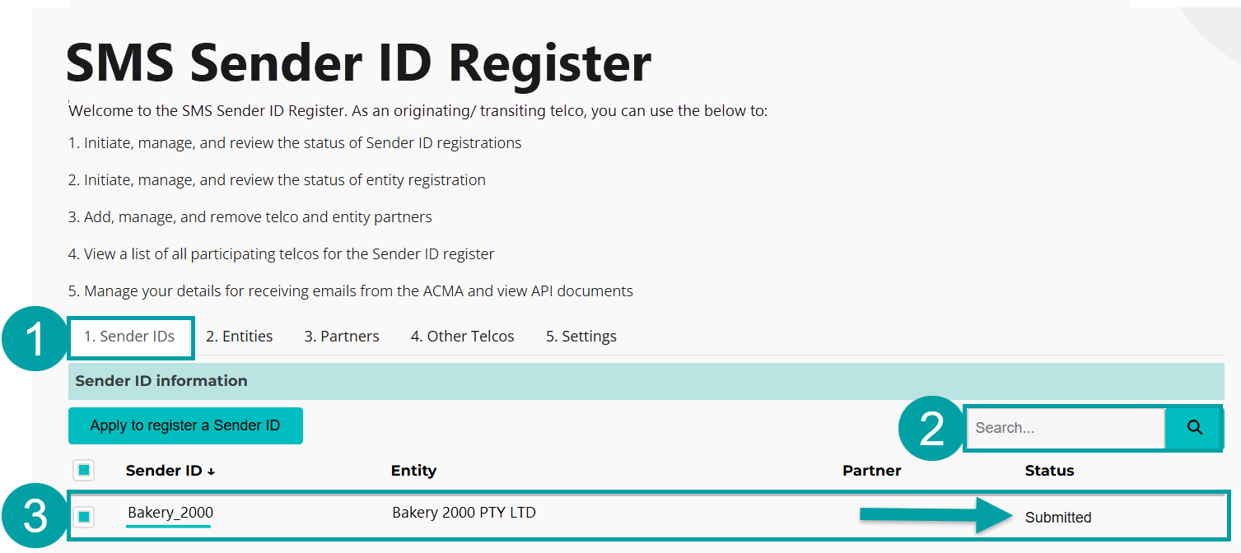The width and height of the screenshot is (1241, 553).
Task: Click the Submitted status label
Action: pos(1057,518)
